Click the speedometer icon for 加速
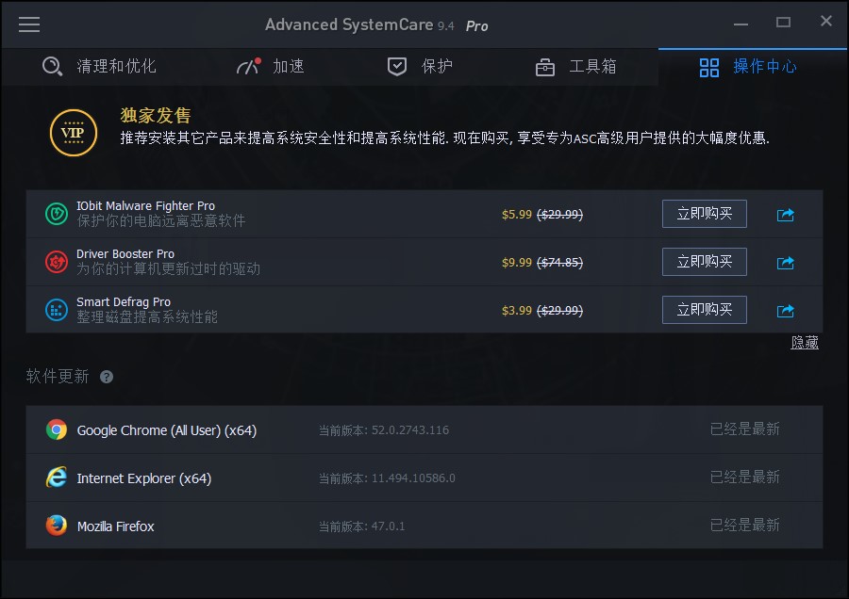The image size is (849, 599). point(248,66)
